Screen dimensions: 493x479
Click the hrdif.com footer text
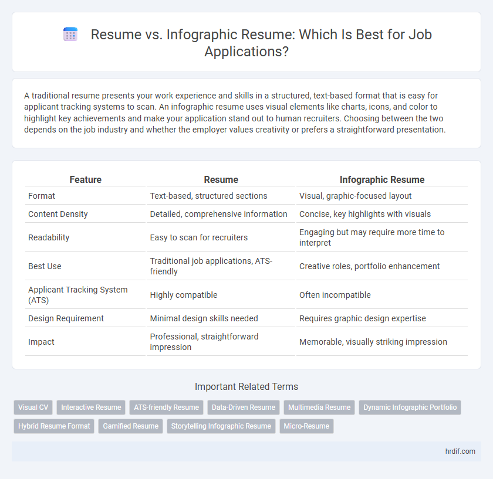[x=460, y=451]
